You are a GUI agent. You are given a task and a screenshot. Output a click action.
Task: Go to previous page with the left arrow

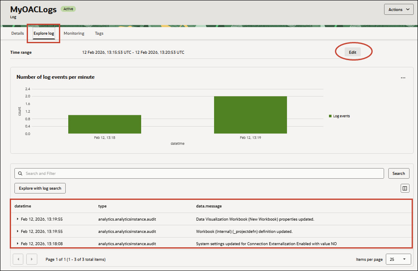pos(18,259)
